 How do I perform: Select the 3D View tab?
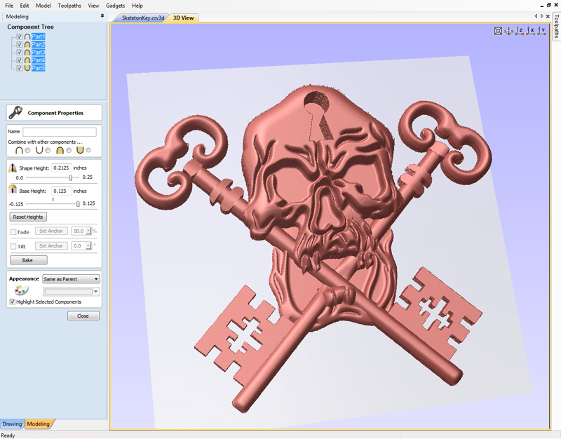[x=184, y=18]
